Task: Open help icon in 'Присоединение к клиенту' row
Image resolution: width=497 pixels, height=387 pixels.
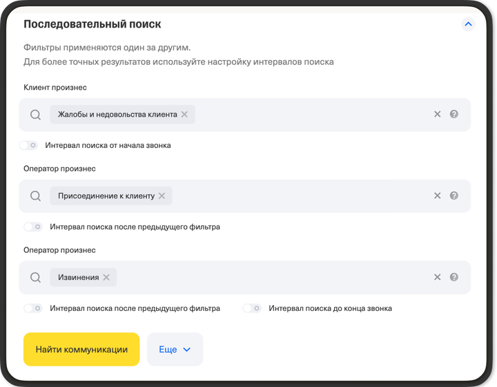Action: click(454, 196)
